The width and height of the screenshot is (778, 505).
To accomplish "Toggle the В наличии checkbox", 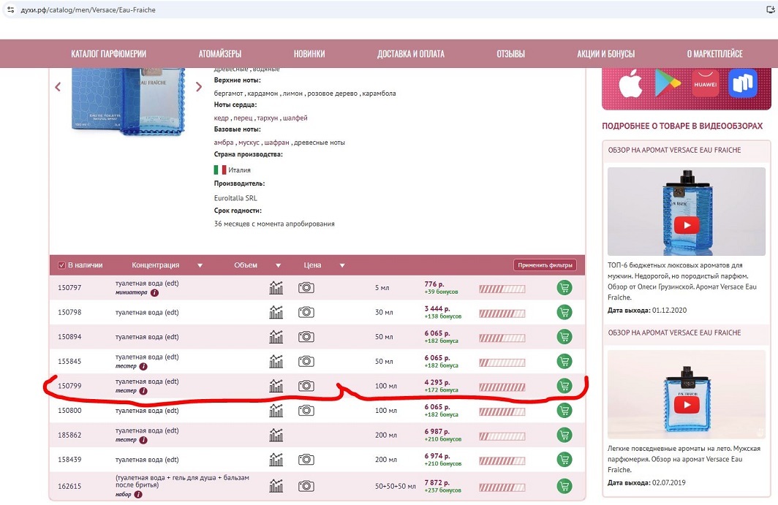I will [62, 265].
